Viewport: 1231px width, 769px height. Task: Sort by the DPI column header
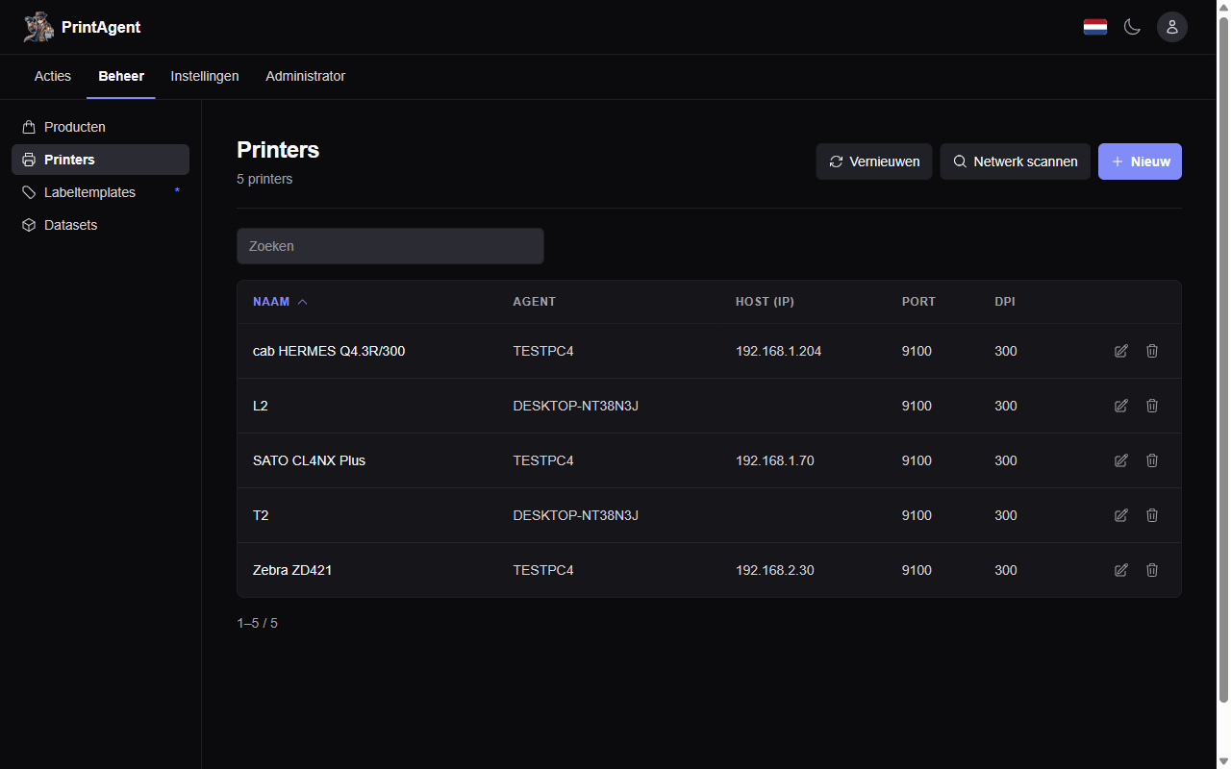[1005, 302]
